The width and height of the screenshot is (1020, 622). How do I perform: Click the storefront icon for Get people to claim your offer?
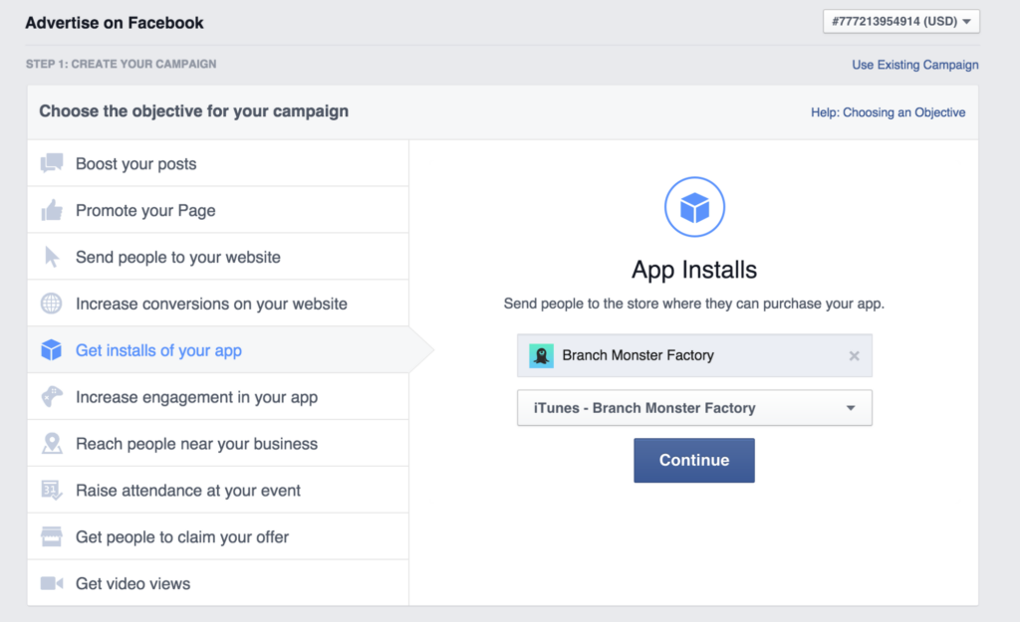coord(52,535)
